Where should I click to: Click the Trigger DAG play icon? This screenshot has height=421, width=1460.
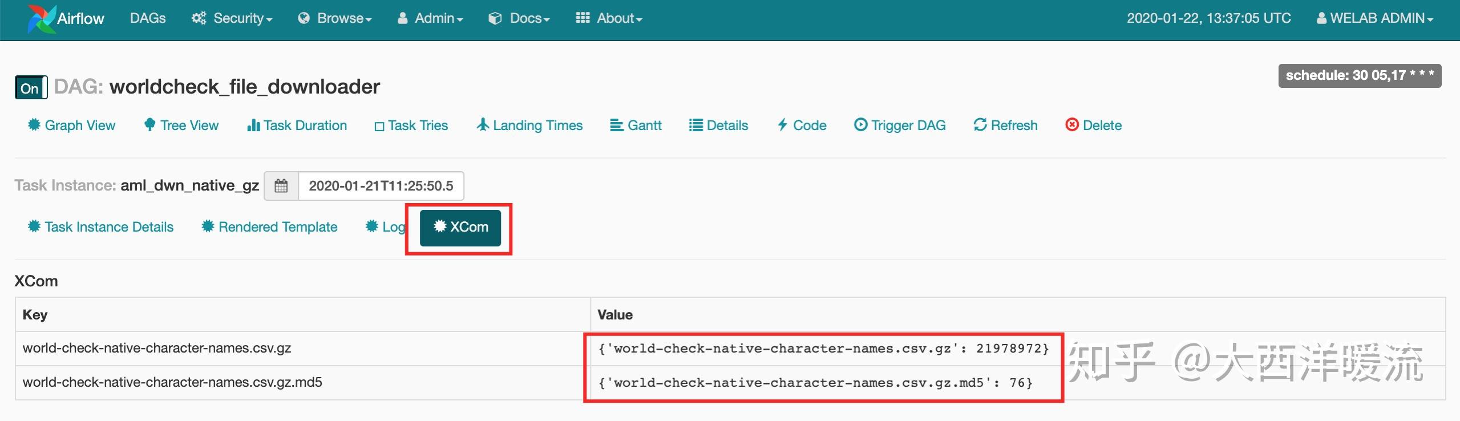(860, 125)
